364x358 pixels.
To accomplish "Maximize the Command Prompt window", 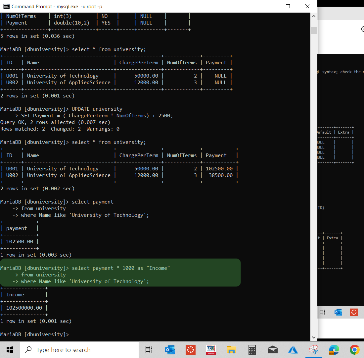I will coord(288,6).
